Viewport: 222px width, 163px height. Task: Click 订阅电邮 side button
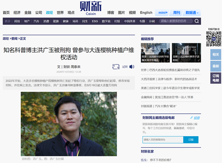click(216, 78)
